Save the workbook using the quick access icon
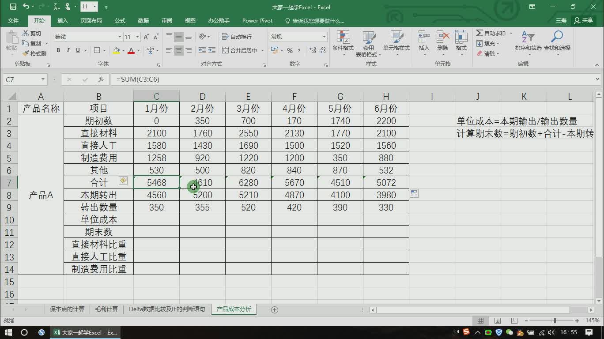The height and width of the screenshot is (339, 604). point(13,7)
